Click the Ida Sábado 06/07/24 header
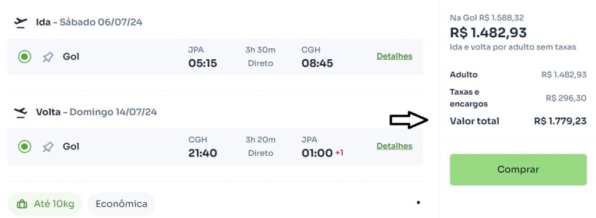 click(x=89, y=23)
